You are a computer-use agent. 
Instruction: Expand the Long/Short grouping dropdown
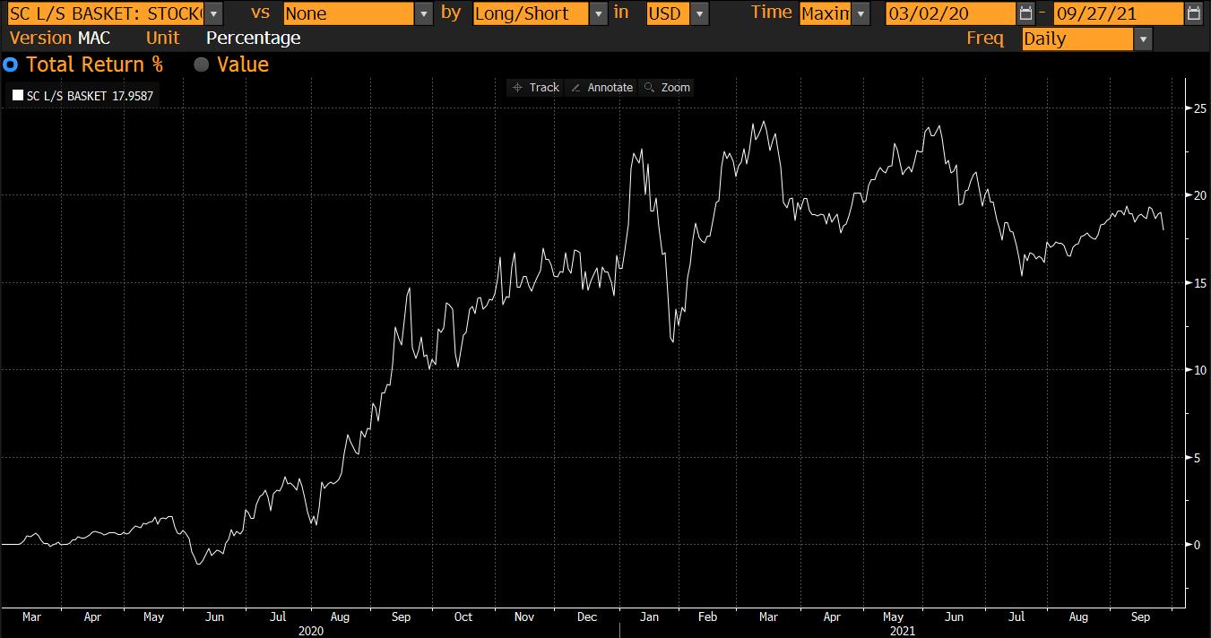coord(598,13)
